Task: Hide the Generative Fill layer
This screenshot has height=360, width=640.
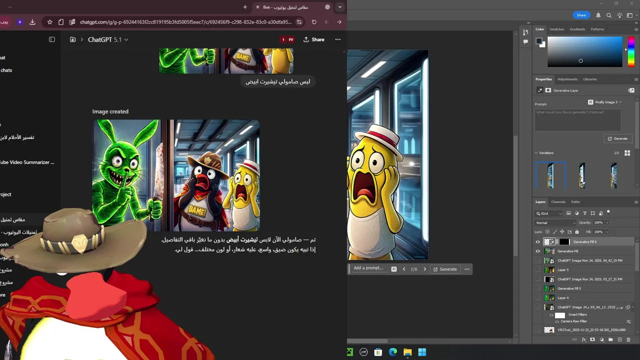Action: [538, 251]
